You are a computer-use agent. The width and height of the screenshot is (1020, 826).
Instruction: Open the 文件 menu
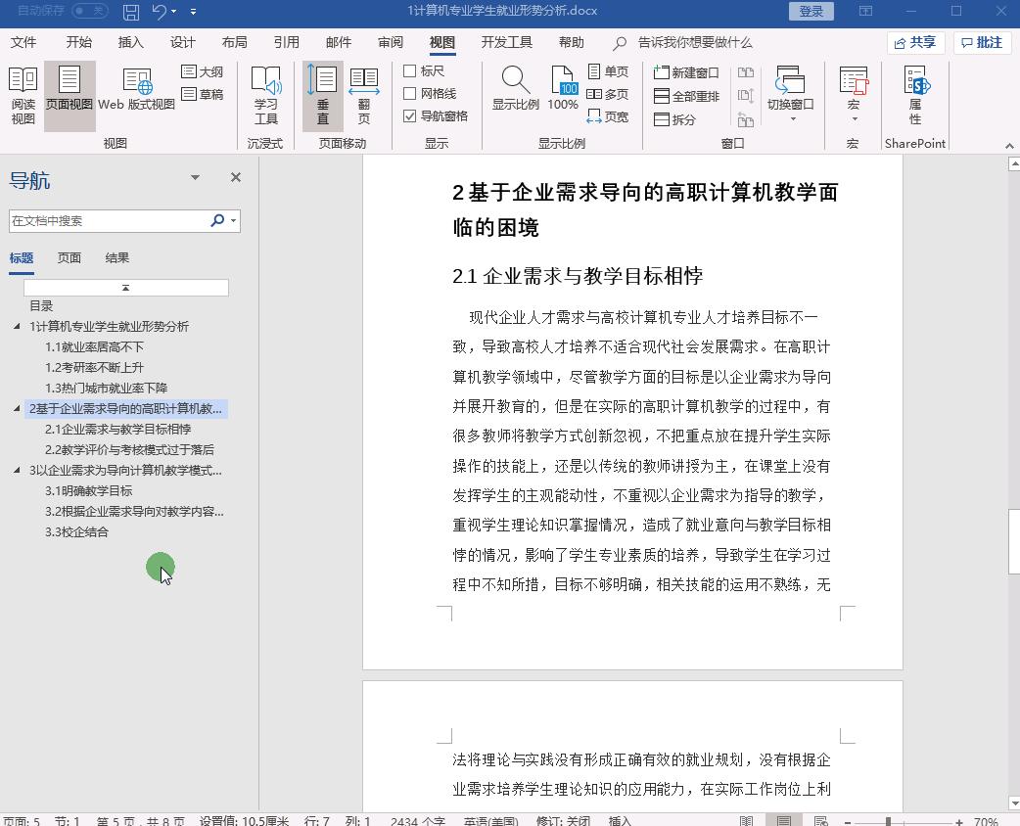click(23, 42)
